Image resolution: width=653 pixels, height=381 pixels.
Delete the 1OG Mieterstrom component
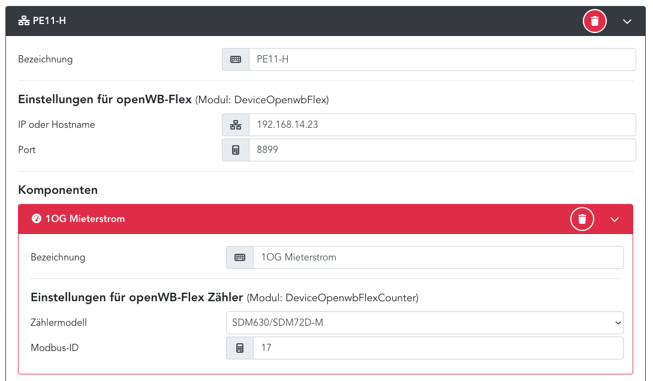582,220
